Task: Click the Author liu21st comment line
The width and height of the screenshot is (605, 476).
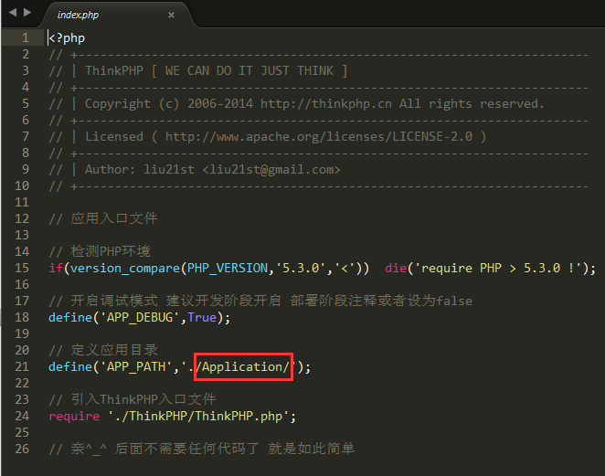Action: [195, 170]
